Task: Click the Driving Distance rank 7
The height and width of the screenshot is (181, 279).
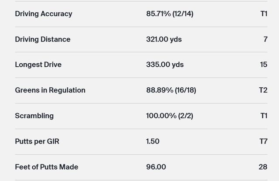Action: [x=265, y=39]
